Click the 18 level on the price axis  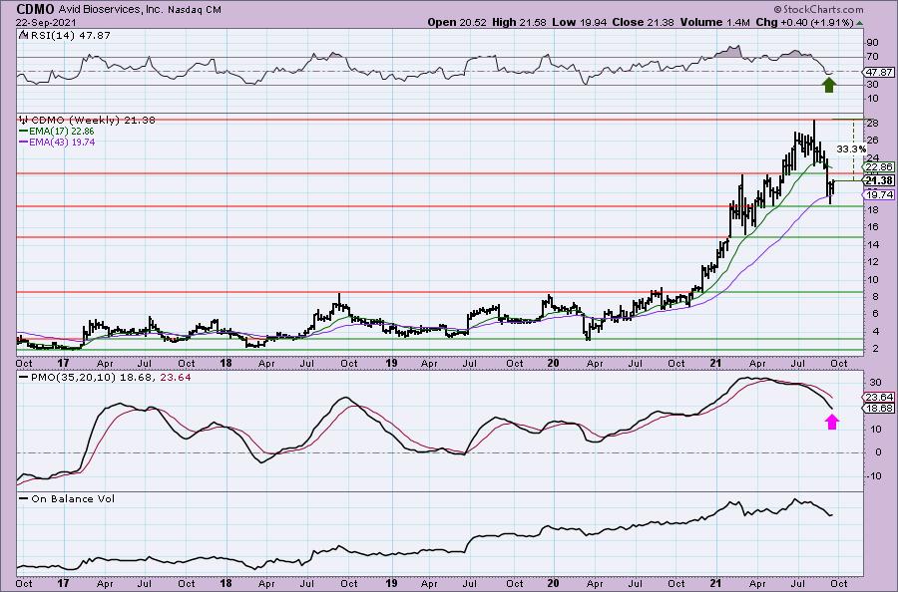point(872,210)
